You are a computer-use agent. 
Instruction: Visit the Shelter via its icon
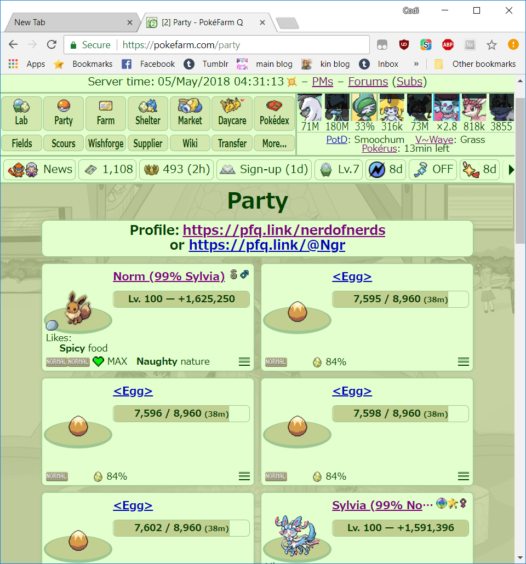(147, 113)
